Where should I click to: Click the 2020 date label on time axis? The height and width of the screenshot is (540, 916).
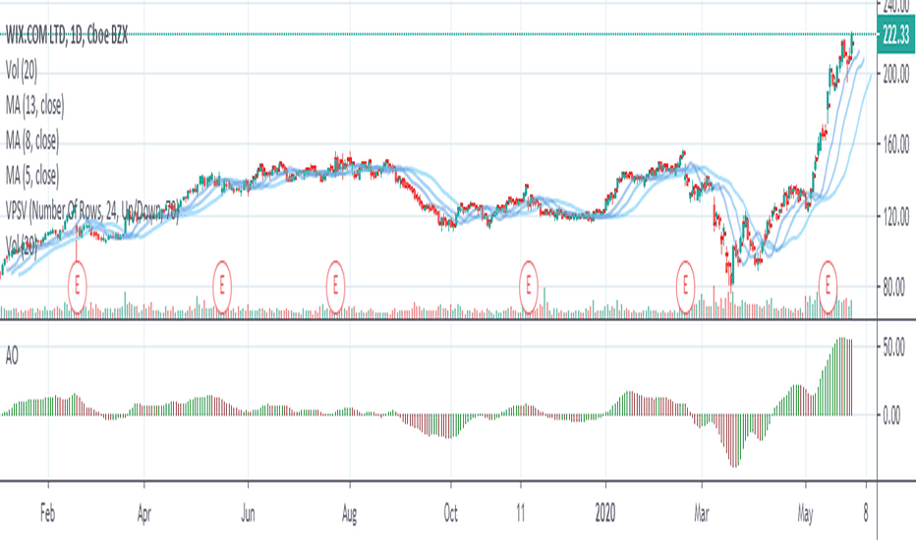[605, 513]
